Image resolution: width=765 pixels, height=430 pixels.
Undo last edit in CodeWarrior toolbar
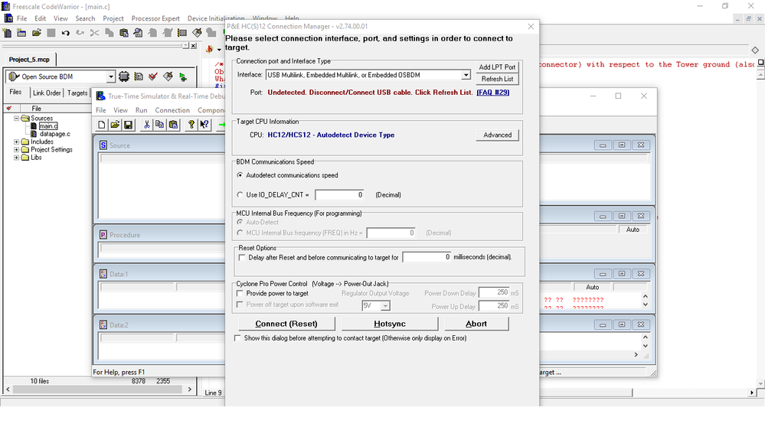[65, 33]
